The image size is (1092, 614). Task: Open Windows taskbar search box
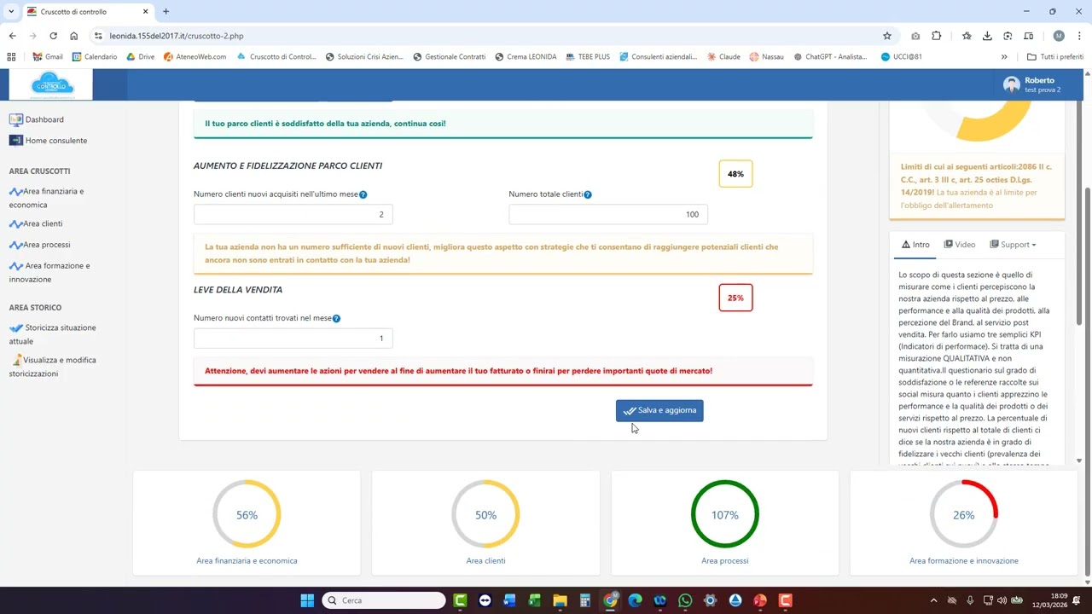click(x=384, y=600)
